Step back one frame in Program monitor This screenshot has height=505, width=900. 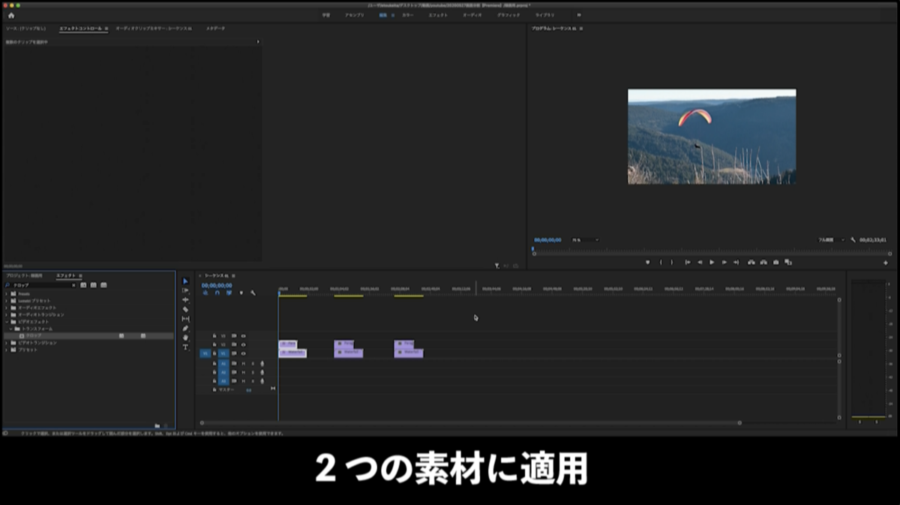coord(700,263)
